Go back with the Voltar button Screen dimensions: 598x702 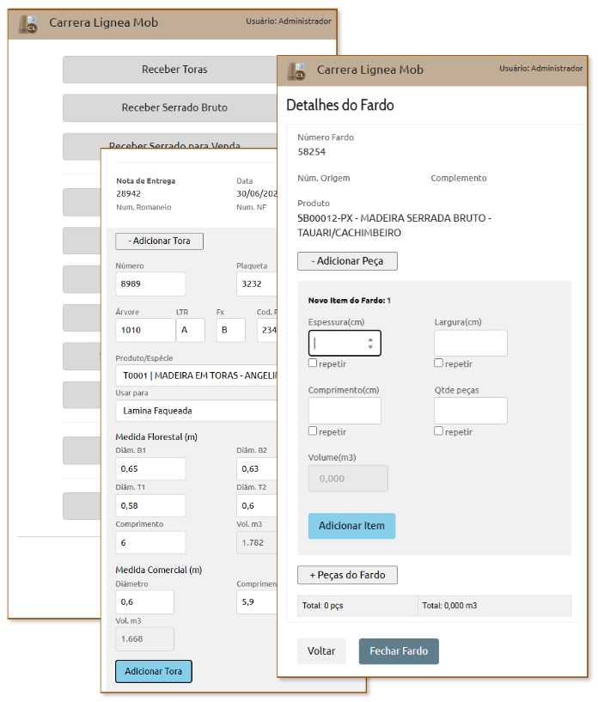pyautogui.click(x=321, y=651)
